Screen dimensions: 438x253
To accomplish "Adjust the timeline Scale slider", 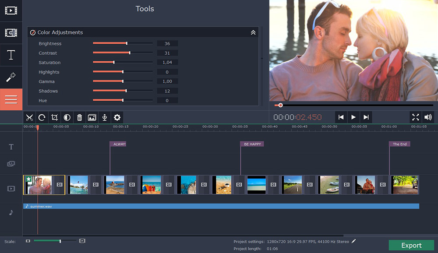I will point(55,241).
